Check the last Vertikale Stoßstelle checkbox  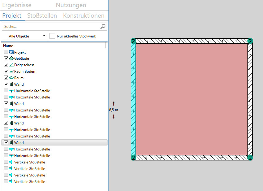pyautogui.click(x=6, y=181)
